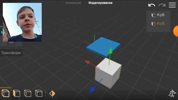
Task: Choose edge selection mode icon
Action: pos(28,93)
